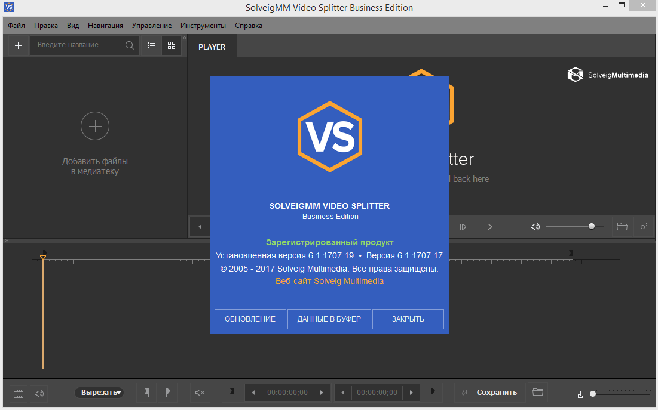Open output folder icon in player bar

pos(622,227)
